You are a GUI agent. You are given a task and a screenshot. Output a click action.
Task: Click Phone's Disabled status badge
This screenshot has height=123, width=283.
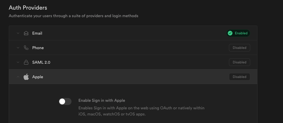[239, 48]
